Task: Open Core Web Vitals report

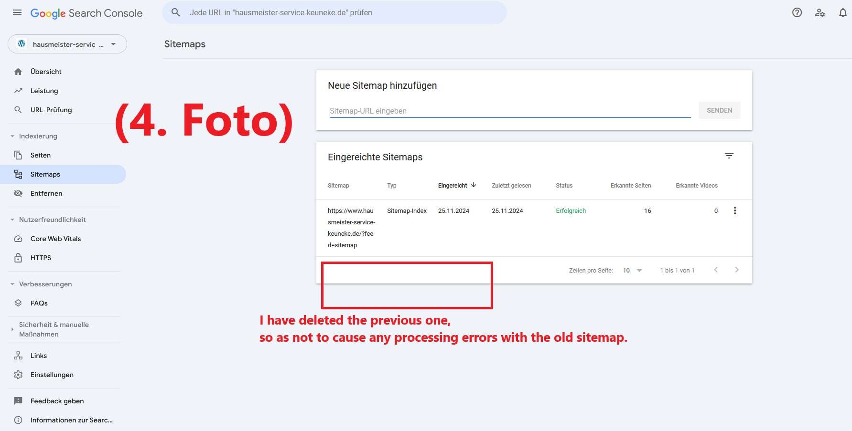Action: pyautogui.click(x=63, y=239)
